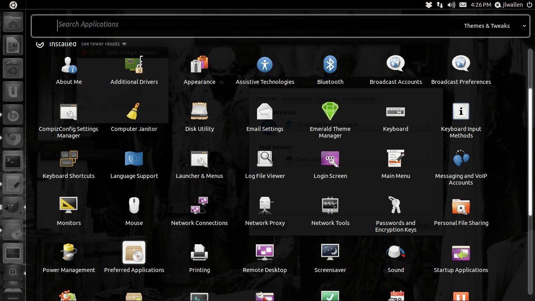Viewport: 535px width, 301px height.
Task: Run Computer Janitor
Action: click(134, 112)
